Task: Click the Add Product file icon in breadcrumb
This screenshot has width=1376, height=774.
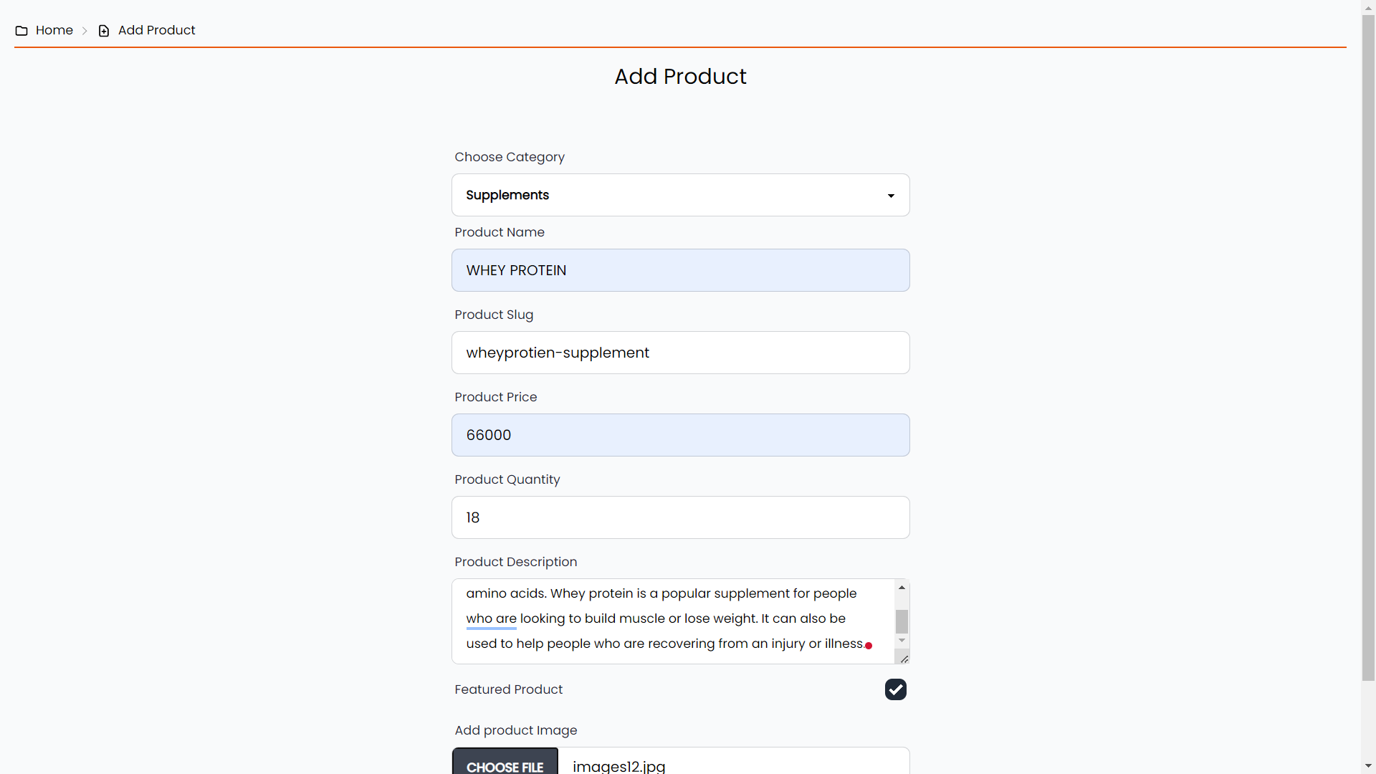Action: [x=104, y=31]
